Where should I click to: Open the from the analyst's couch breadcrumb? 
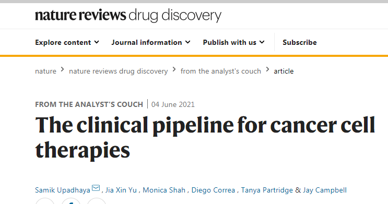[x=221, y=71]
